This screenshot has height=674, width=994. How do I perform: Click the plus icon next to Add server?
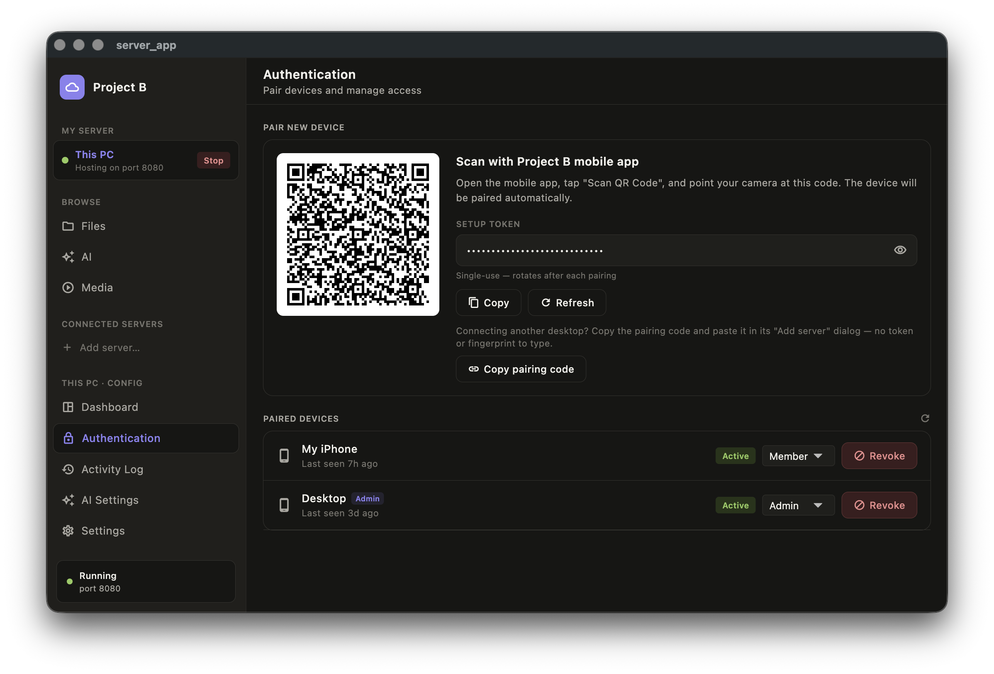pyautogui.click(x=67, y=347)
